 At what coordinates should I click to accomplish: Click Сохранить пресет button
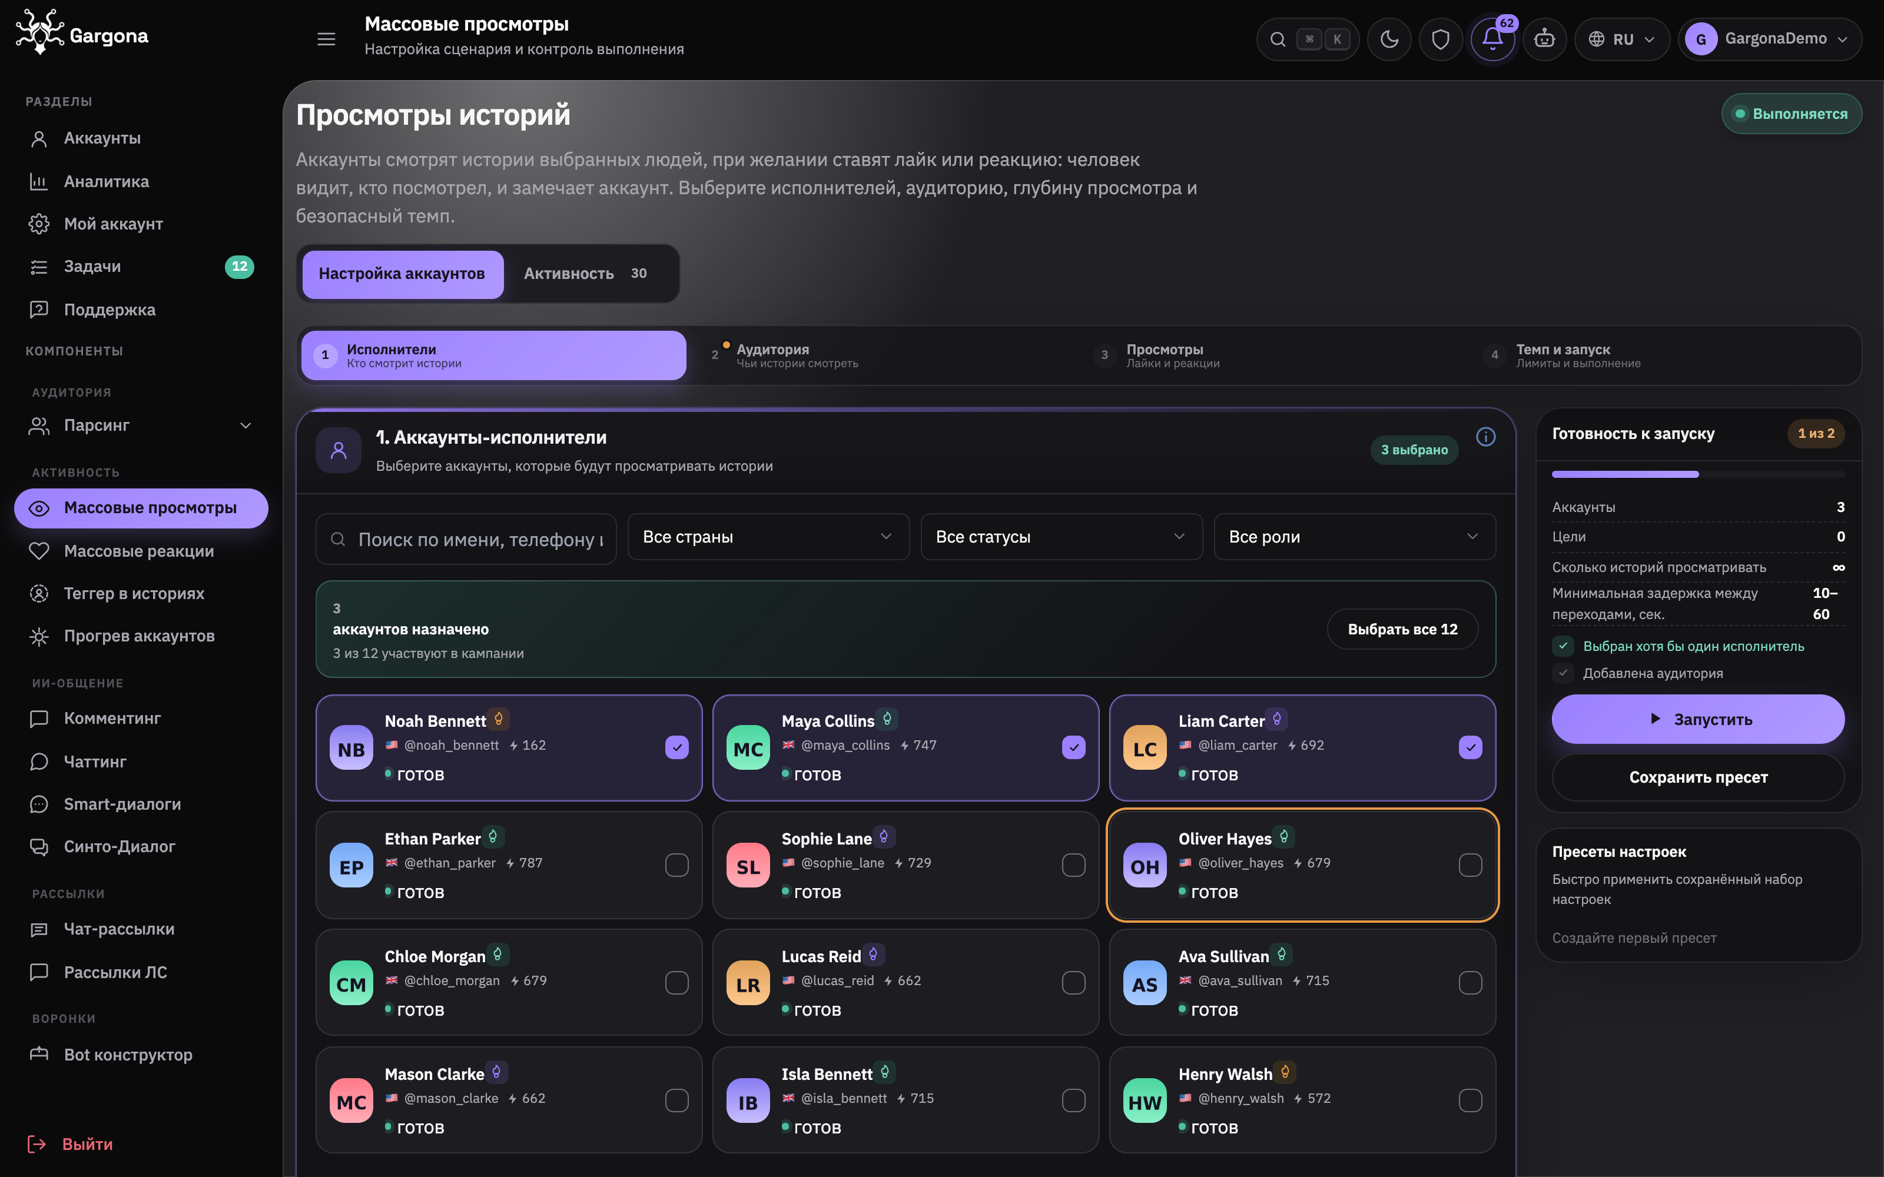coord(1698,777)
